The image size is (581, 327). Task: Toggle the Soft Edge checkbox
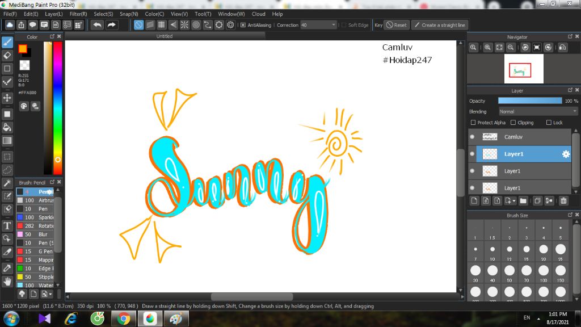tap(344, 25)
